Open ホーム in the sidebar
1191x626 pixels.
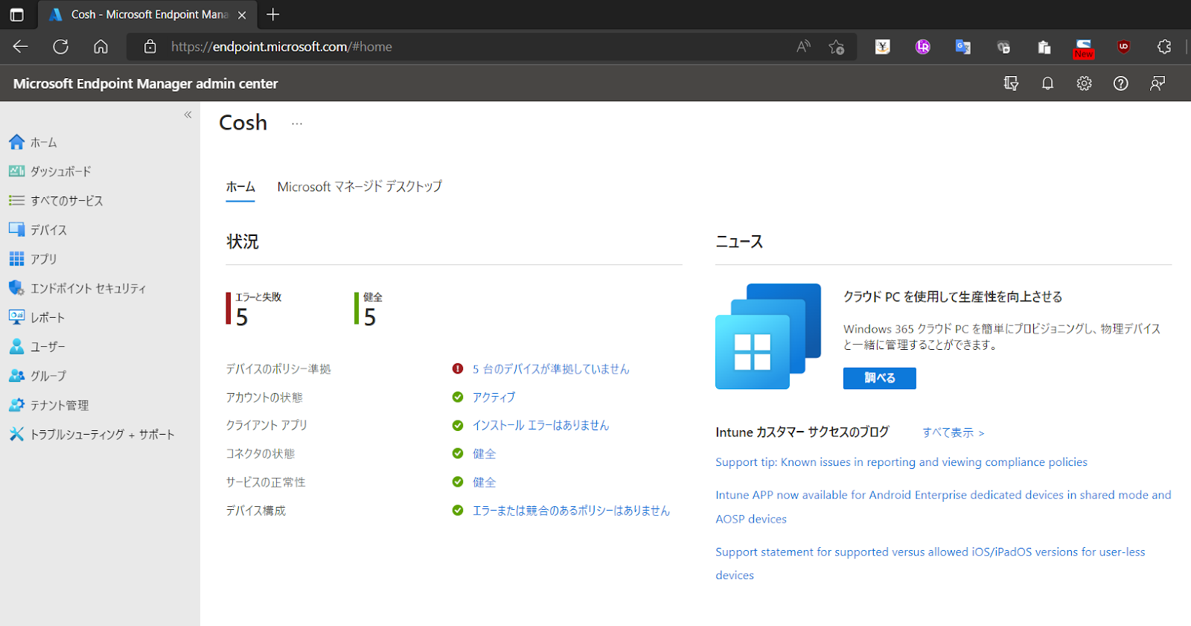43,142
